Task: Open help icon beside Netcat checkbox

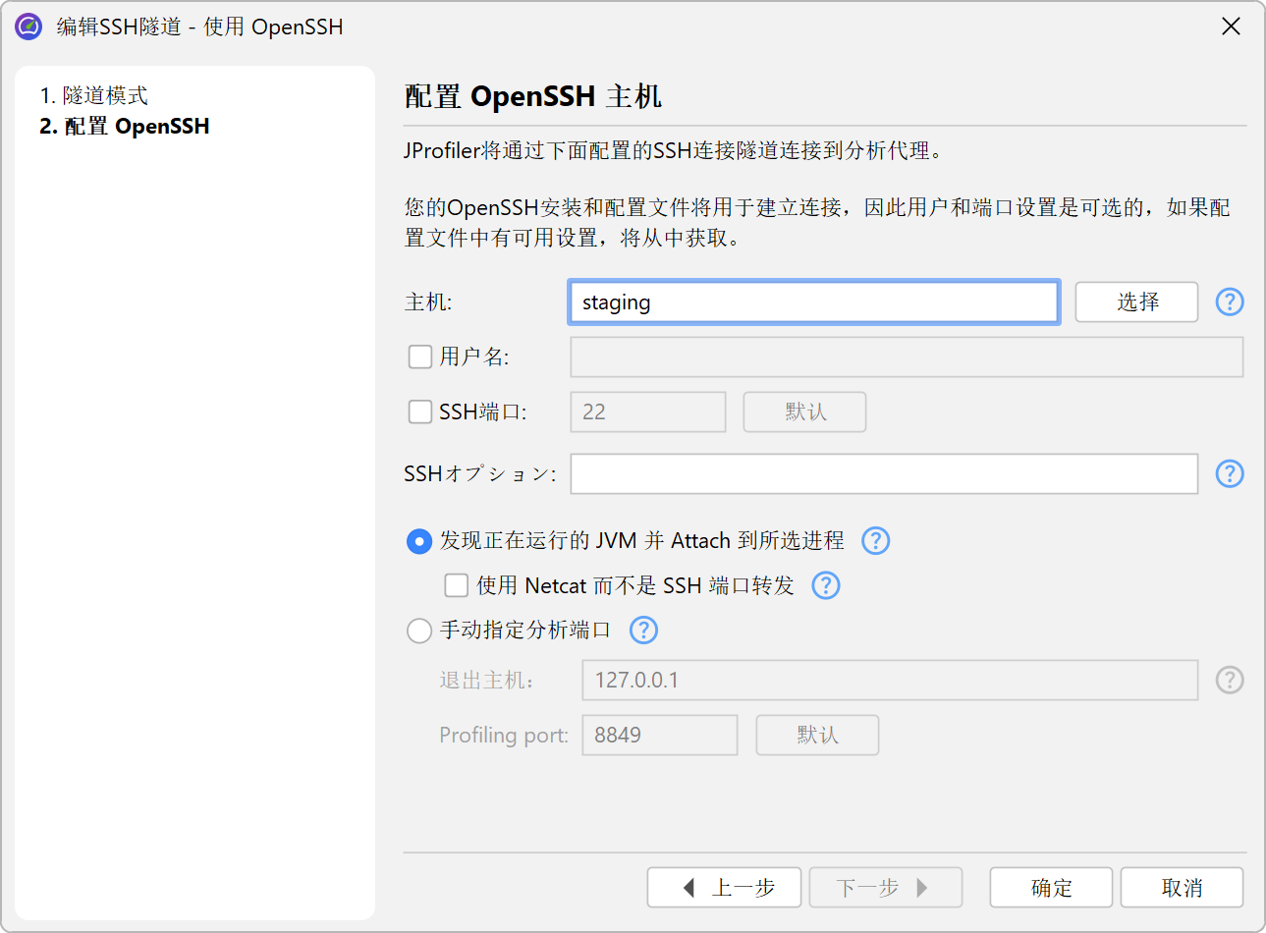Action: 826,585
